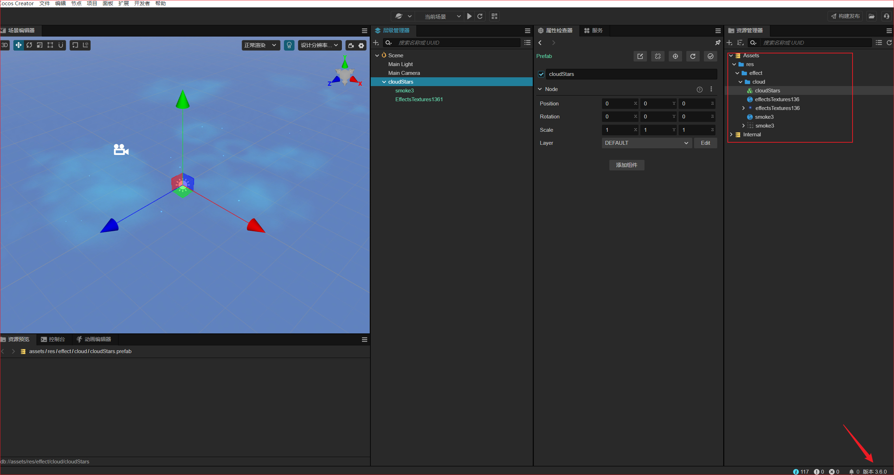Click the scale gizmo tool

pos(40,45)
